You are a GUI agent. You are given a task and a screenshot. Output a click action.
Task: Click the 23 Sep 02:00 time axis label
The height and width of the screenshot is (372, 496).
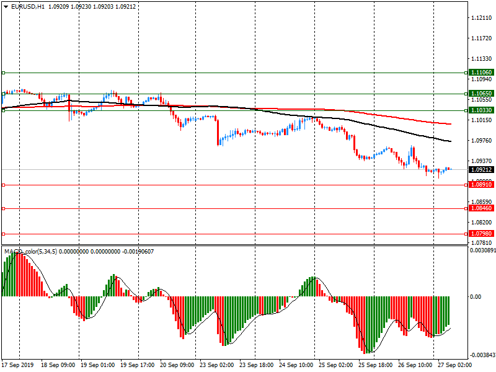[216, 365]
